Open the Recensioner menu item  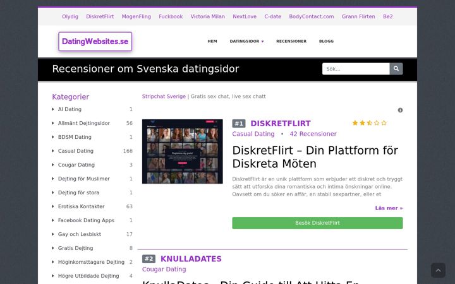(x=291, y=41)
